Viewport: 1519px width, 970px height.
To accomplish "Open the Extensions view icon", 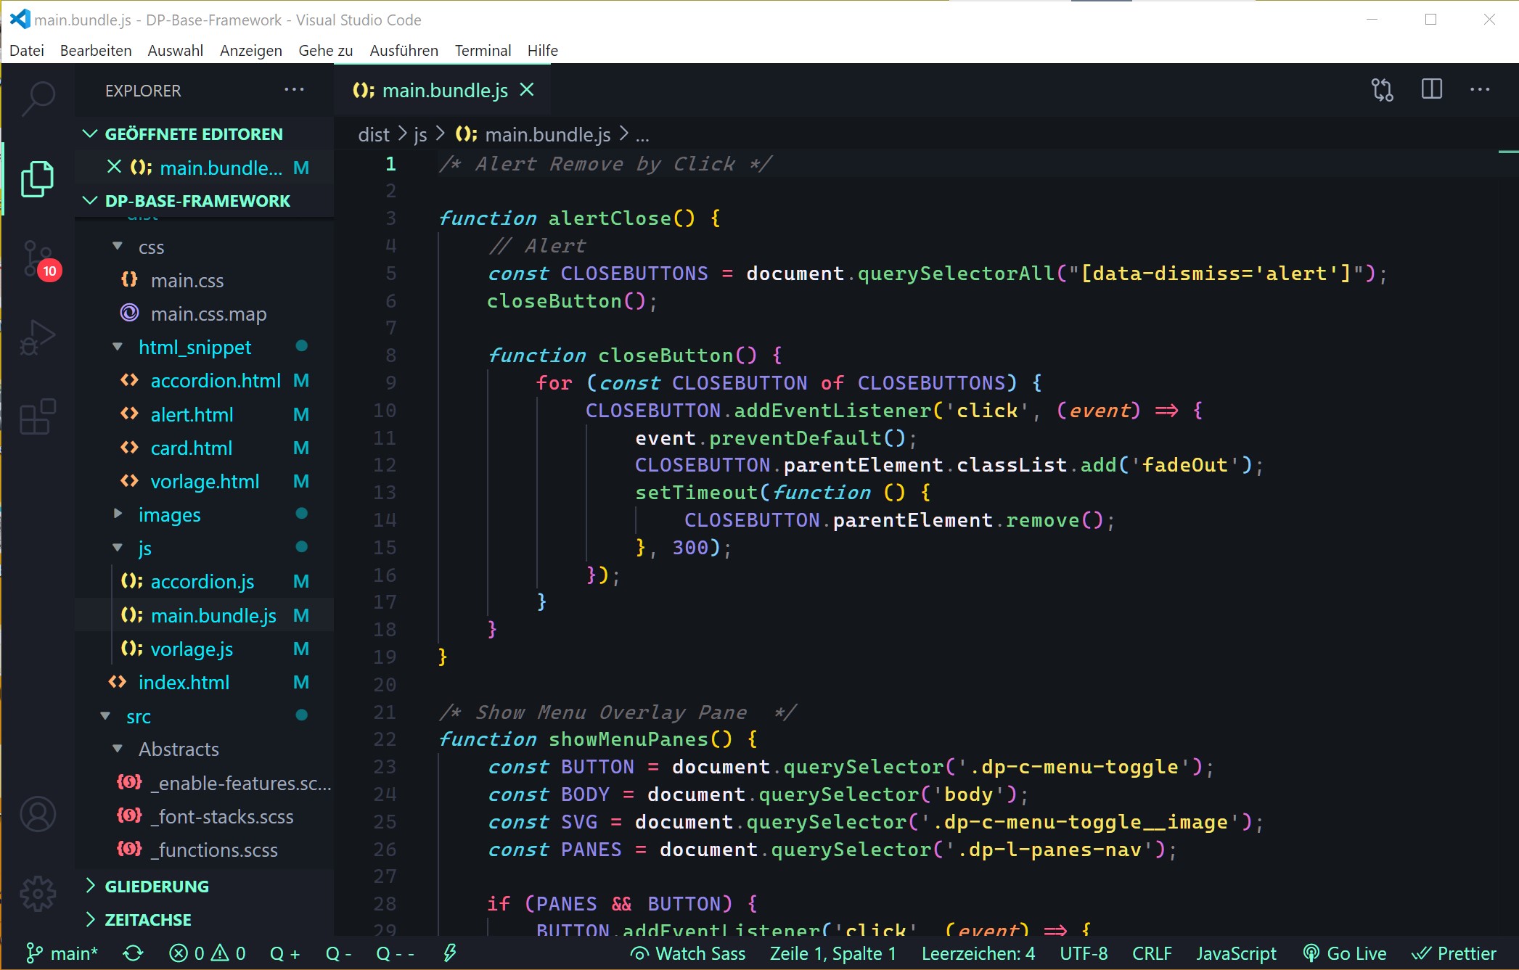I will tap(38, 417).
